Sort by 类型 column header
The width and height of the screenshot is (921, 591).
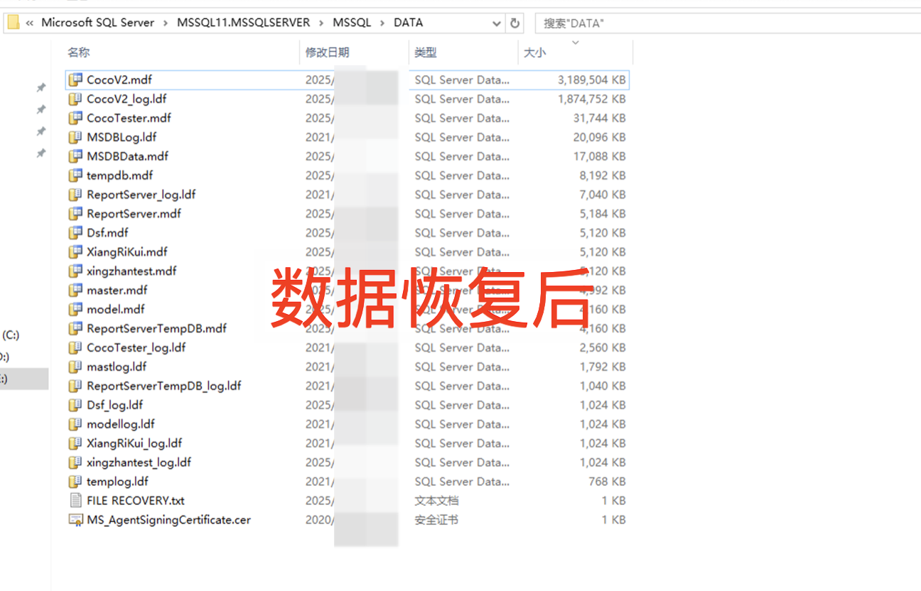coord(426,53)
